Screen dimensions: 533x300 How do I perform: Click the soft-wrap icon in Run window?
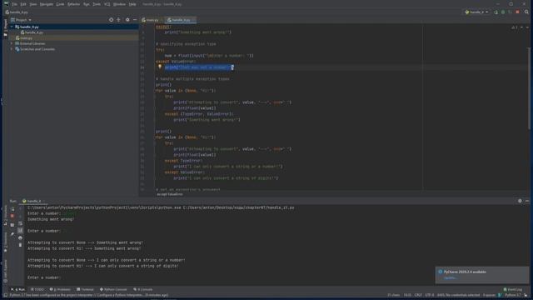20,223
